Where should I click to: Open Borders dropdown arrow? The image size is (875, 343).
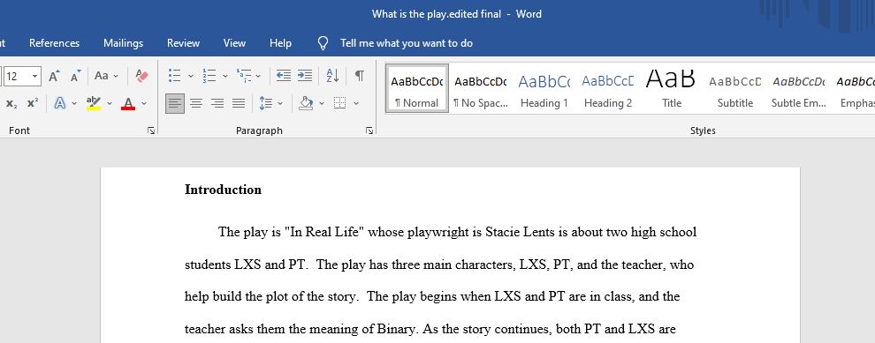point(356,103)
